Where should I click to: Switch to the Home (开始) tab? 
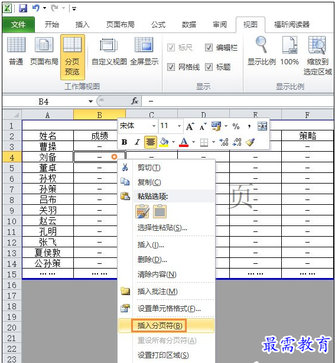52,25
